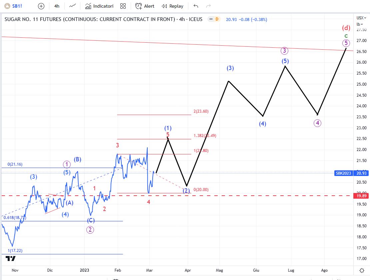Screen dimensions: 370x280
Task: Select the blue (A) wave label
Action: coord(69,203)
